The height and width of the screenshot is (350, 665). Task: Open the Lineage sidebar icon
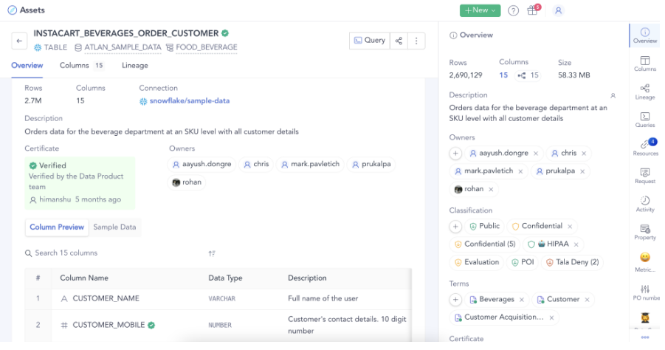(x=644, y=92)
